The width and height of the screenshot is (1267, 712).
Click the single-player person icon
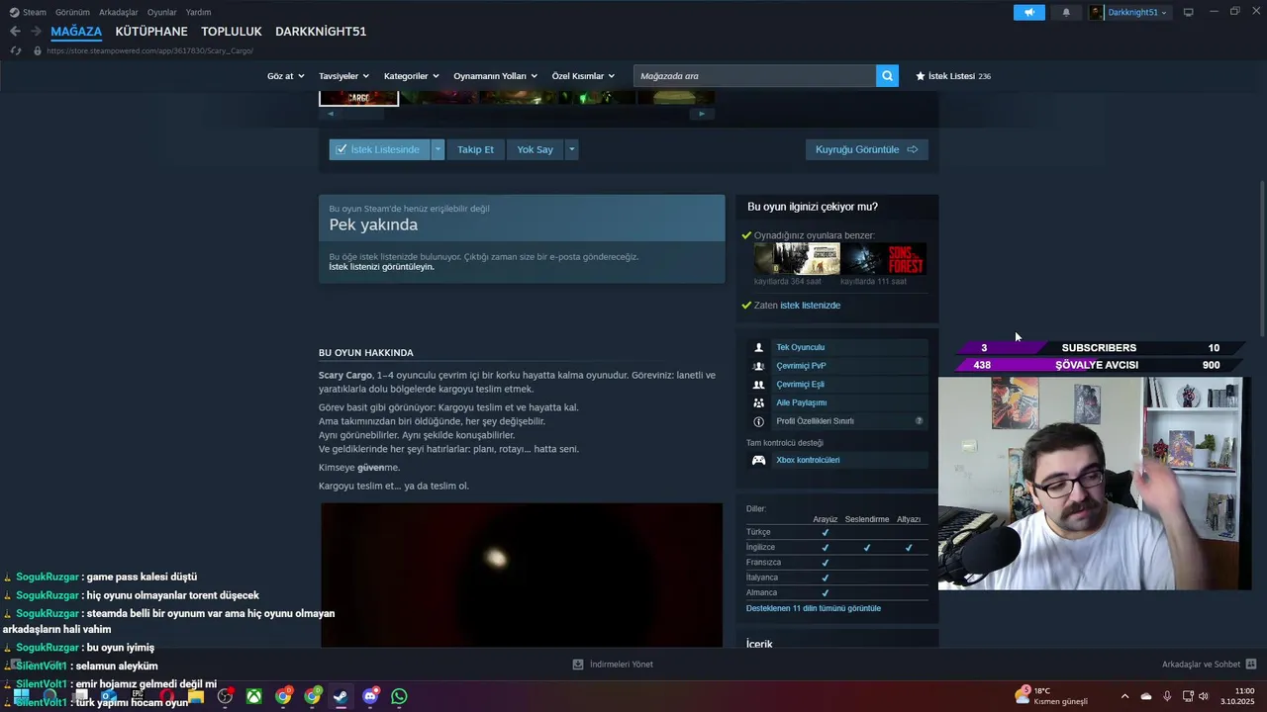click(758, 347)
